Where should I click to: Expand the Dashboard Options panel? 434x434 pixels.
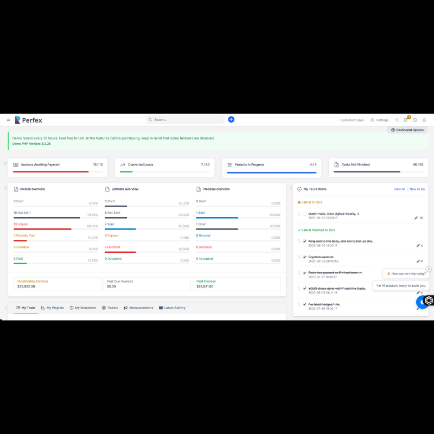coord(407,130)
